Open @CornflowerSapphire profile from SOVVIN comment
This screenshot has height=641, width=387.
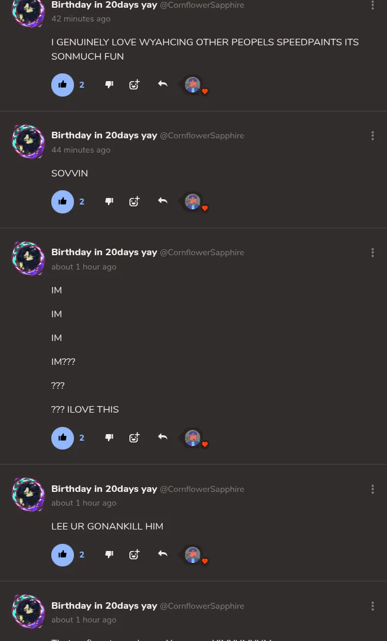202,136
